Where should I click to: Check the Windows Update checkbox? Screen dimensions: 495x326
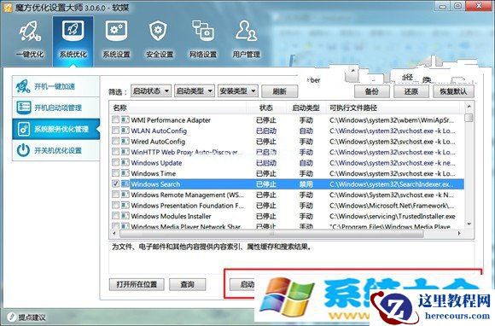click(115, 162)
